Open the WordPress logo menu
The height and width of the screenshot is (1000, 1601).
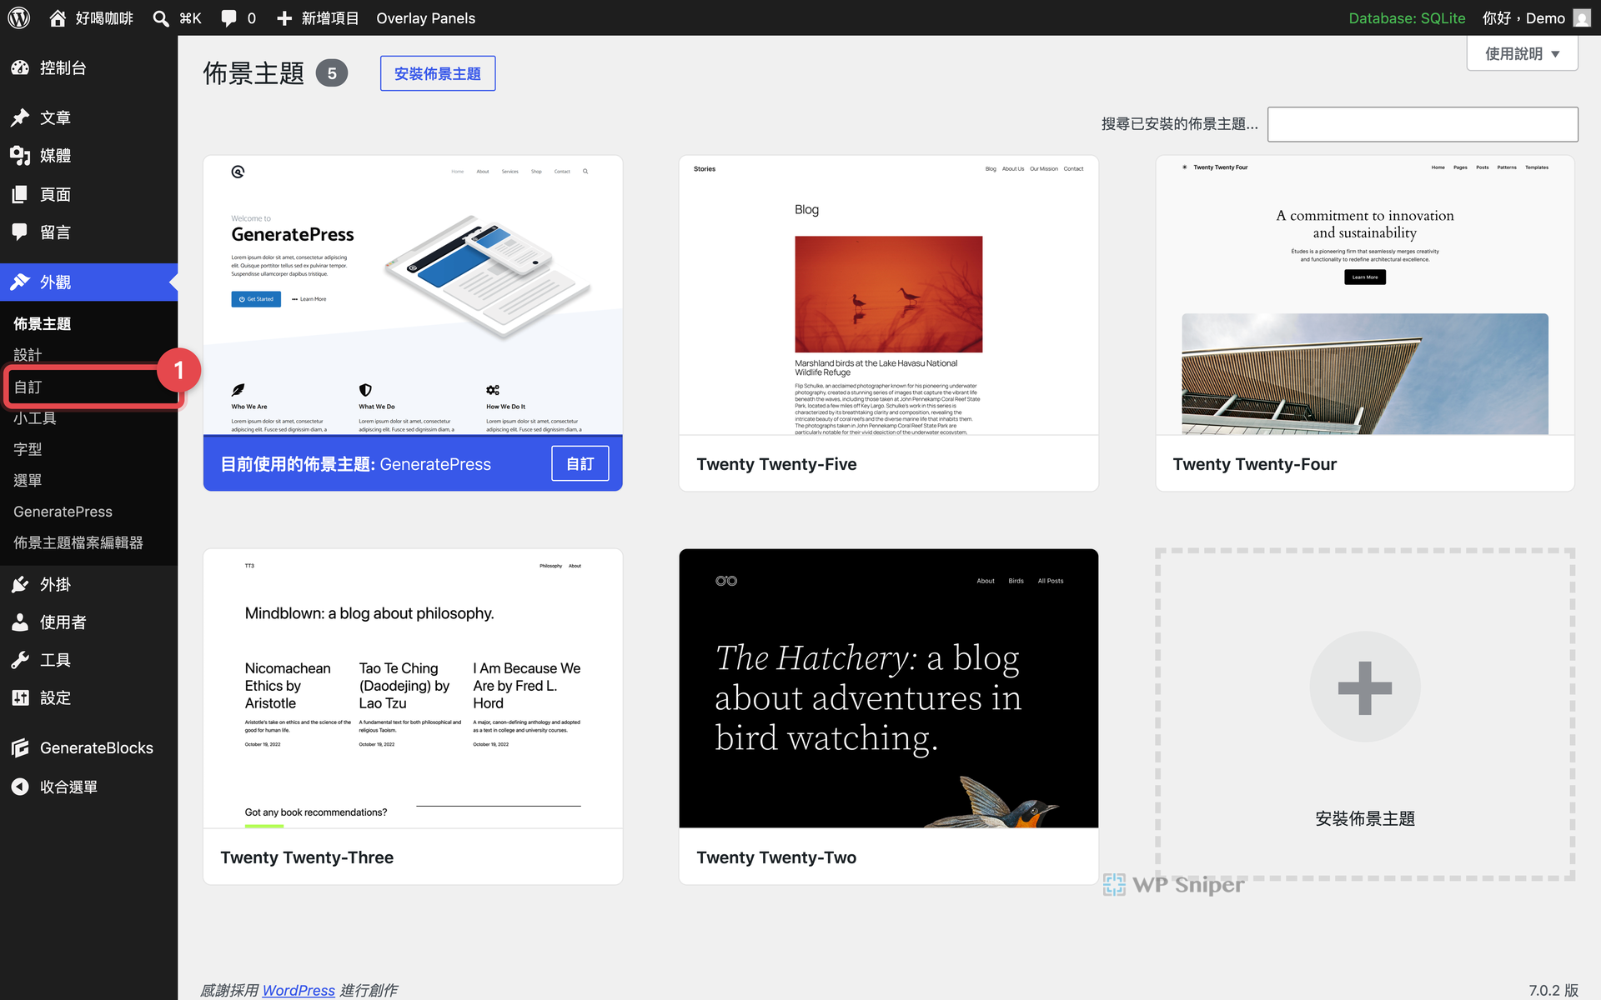point(19,17)
